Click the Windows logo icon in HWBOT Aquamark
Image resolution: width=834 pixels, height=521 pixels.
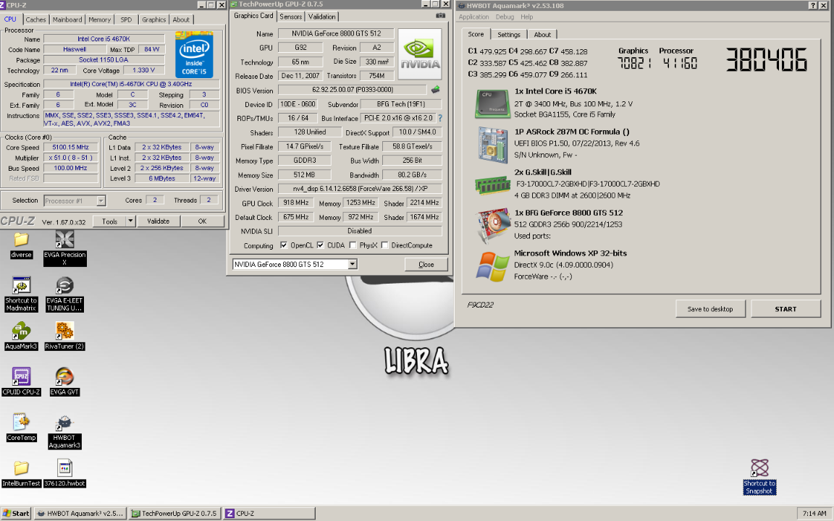(x=492, y=266)
